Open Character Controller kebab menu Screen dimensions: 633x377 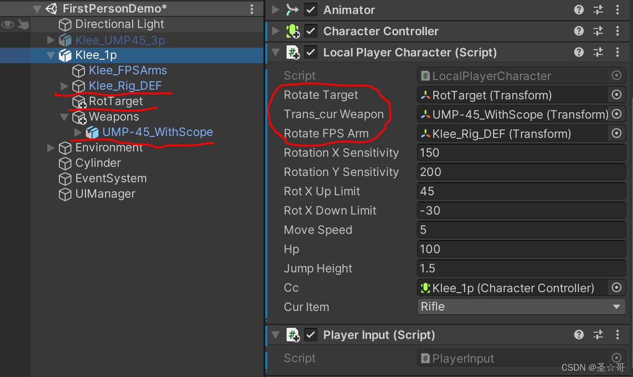click(618, 31)
